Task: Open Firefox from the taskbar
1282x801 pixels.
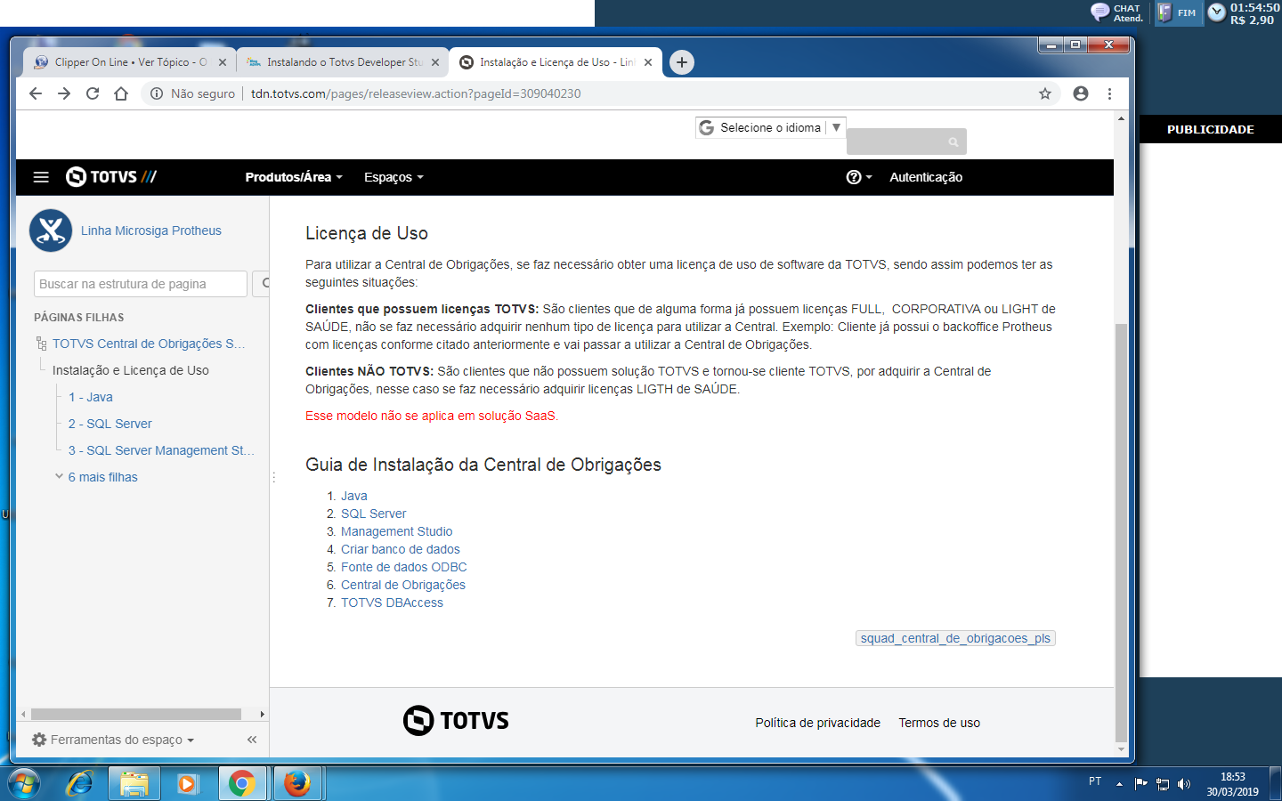Action: [x=297, y=784]
